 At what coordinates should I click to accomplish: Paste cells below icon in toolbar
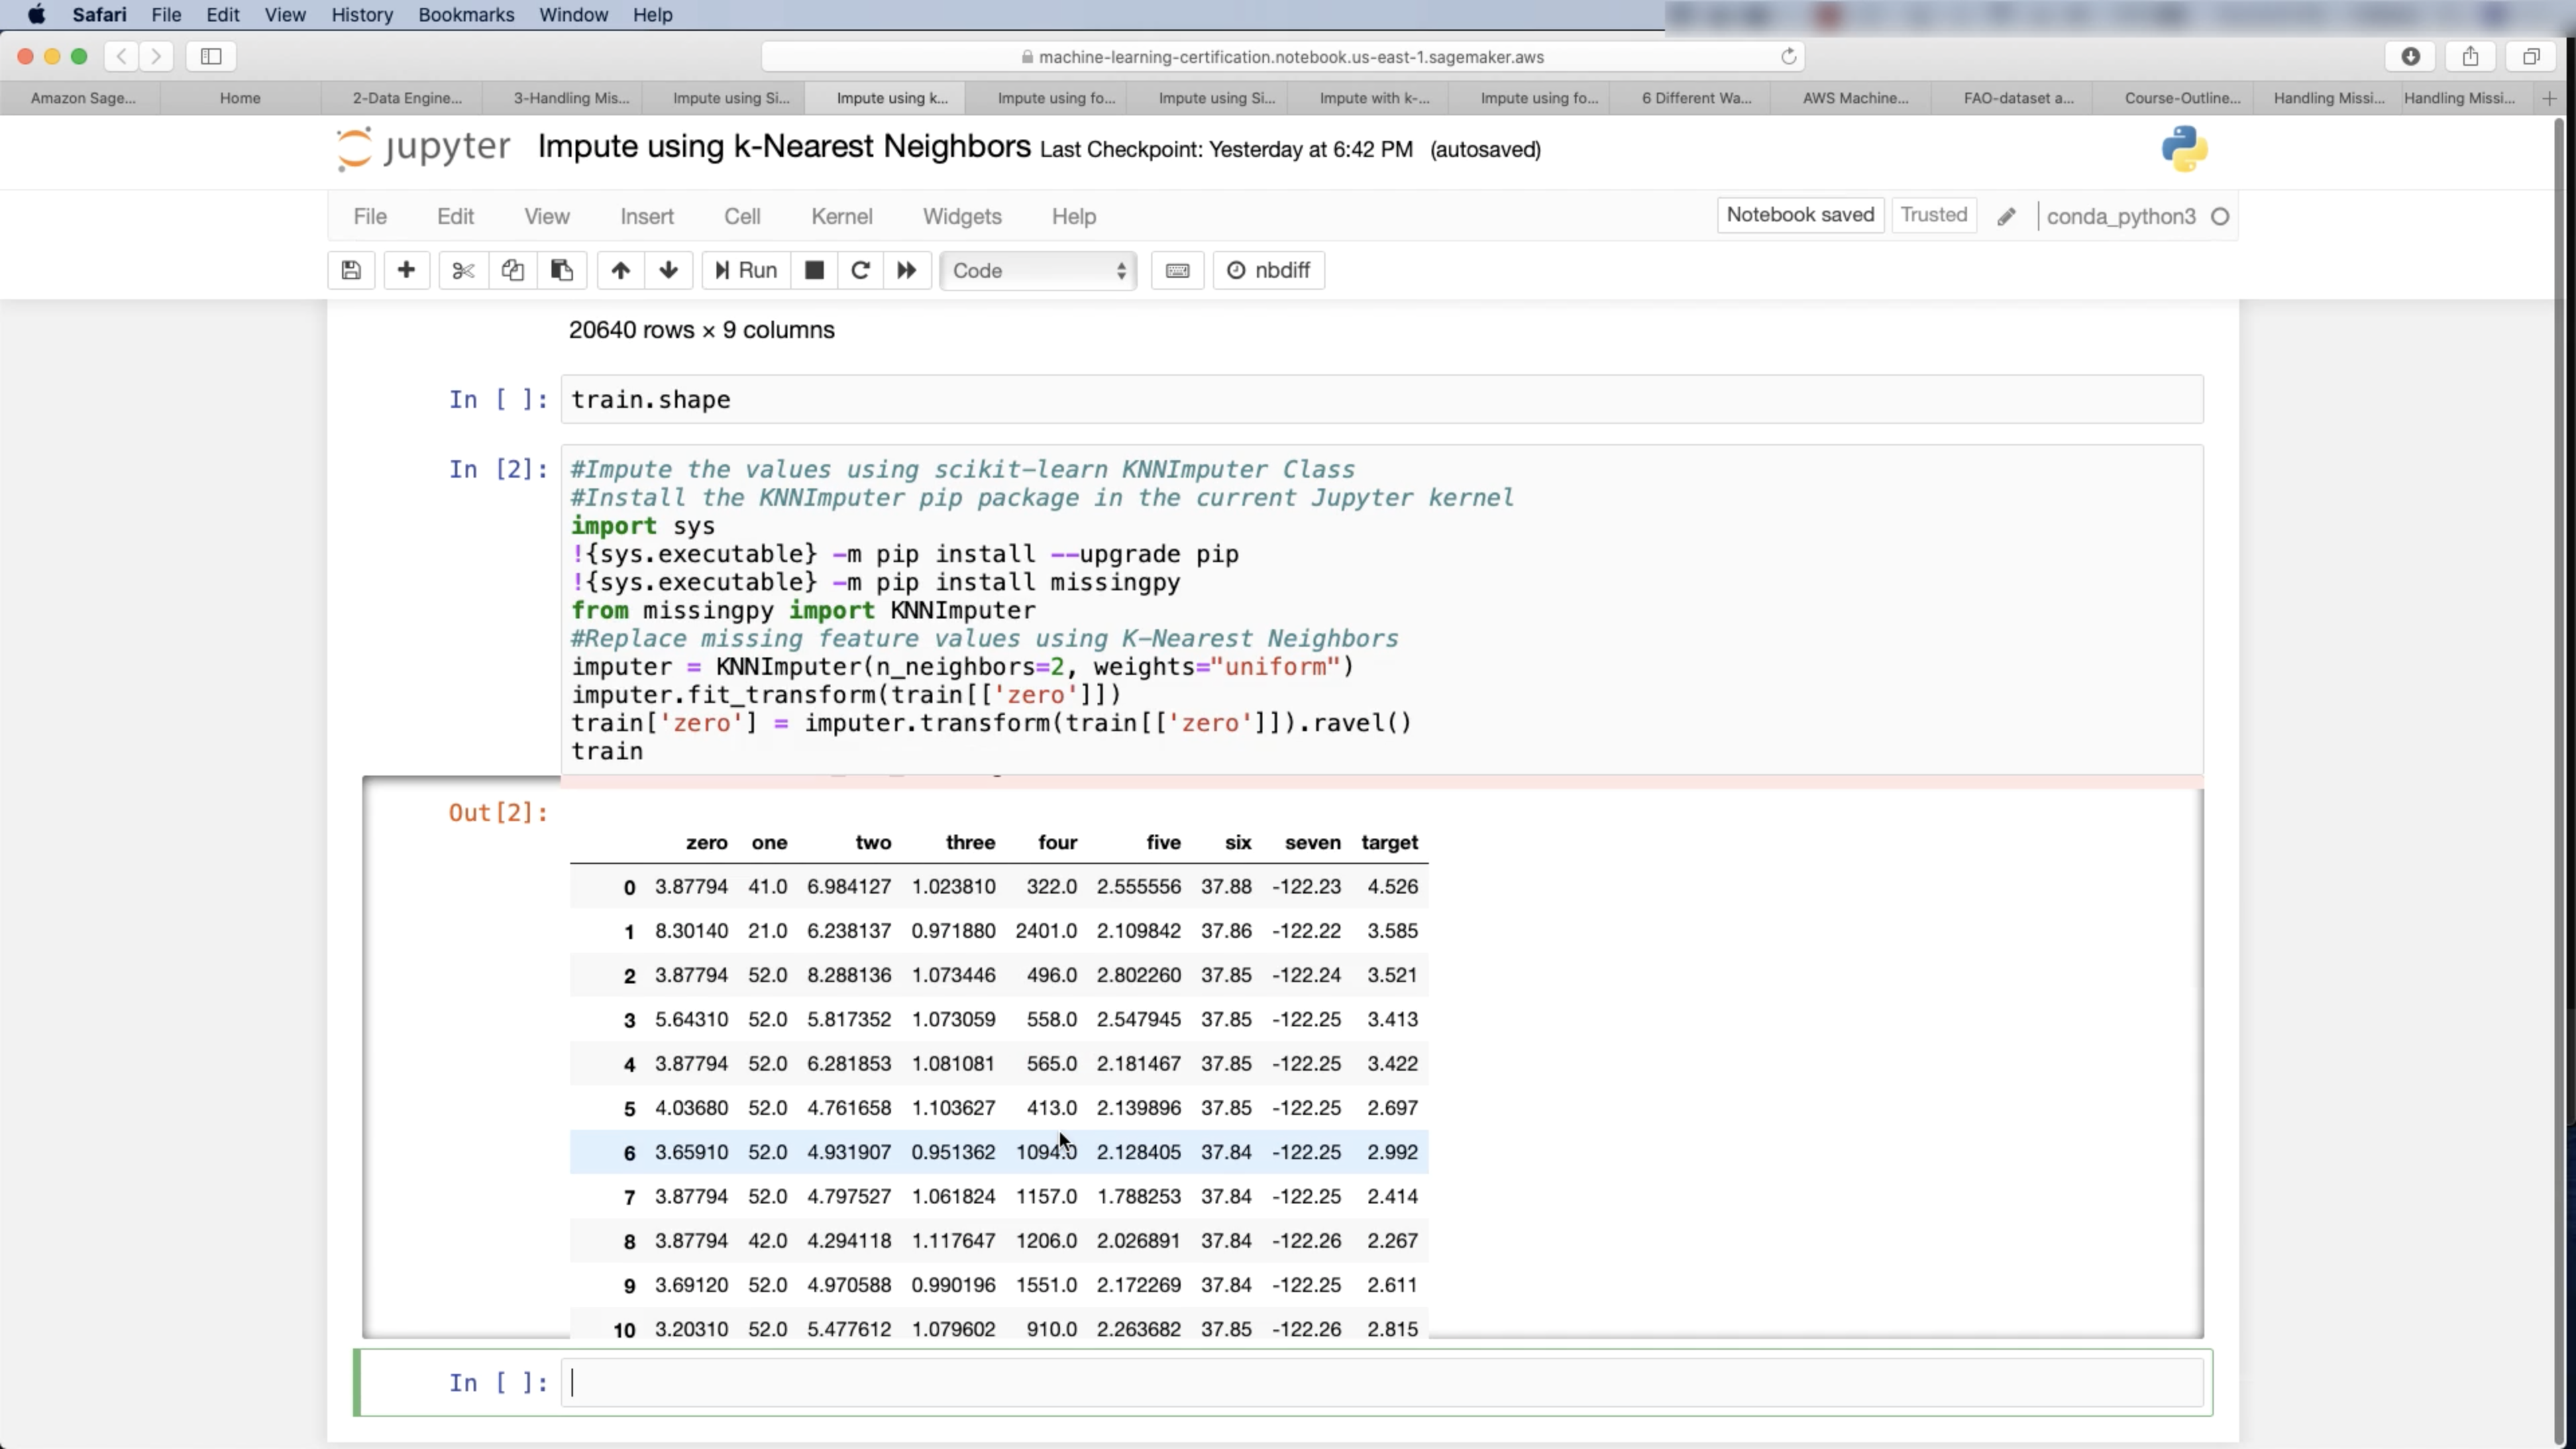562,270
